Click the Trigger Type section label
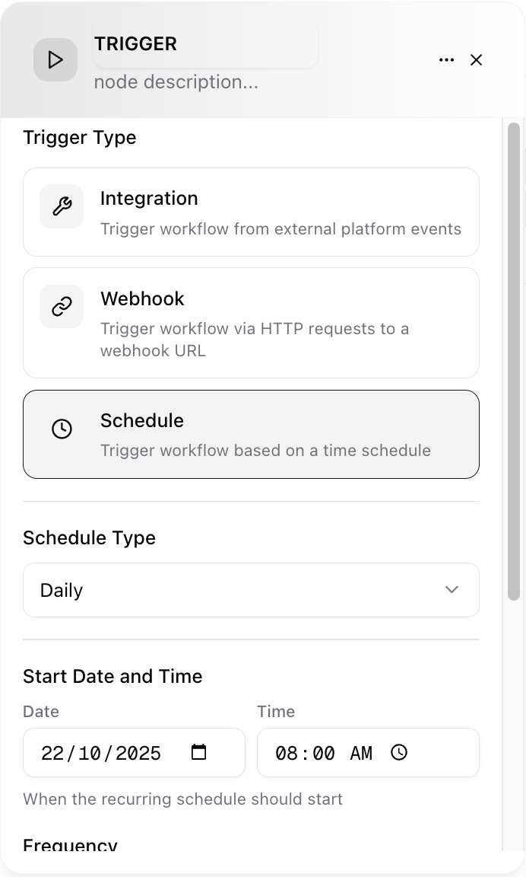Screen dimensions: 526x877 coord(79,138)
